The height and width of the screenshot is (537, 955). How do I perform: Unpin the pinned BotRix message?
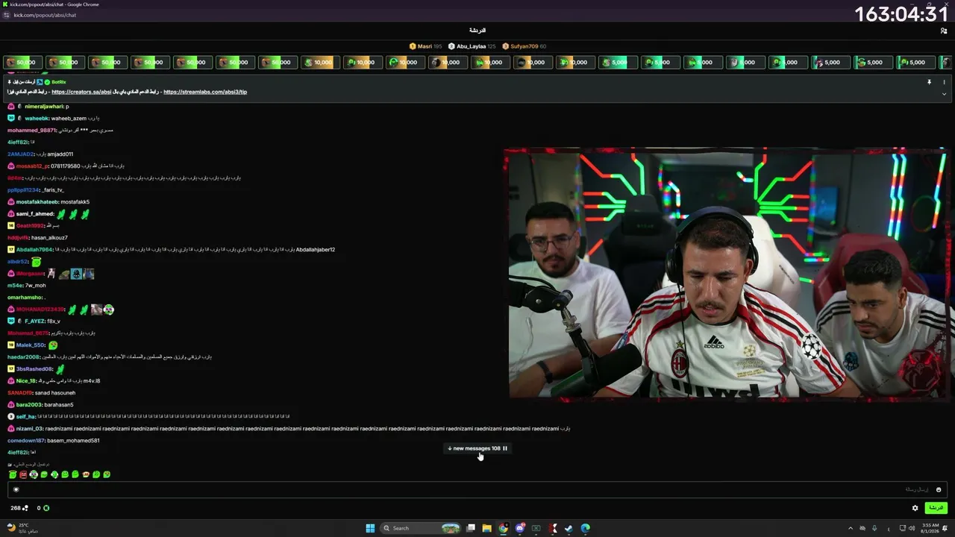click(x=929, y=82)
